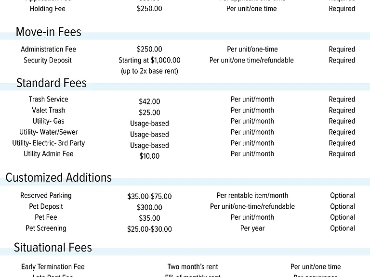
Task: Click the Customized Additions heading
Action: point(58,177)
